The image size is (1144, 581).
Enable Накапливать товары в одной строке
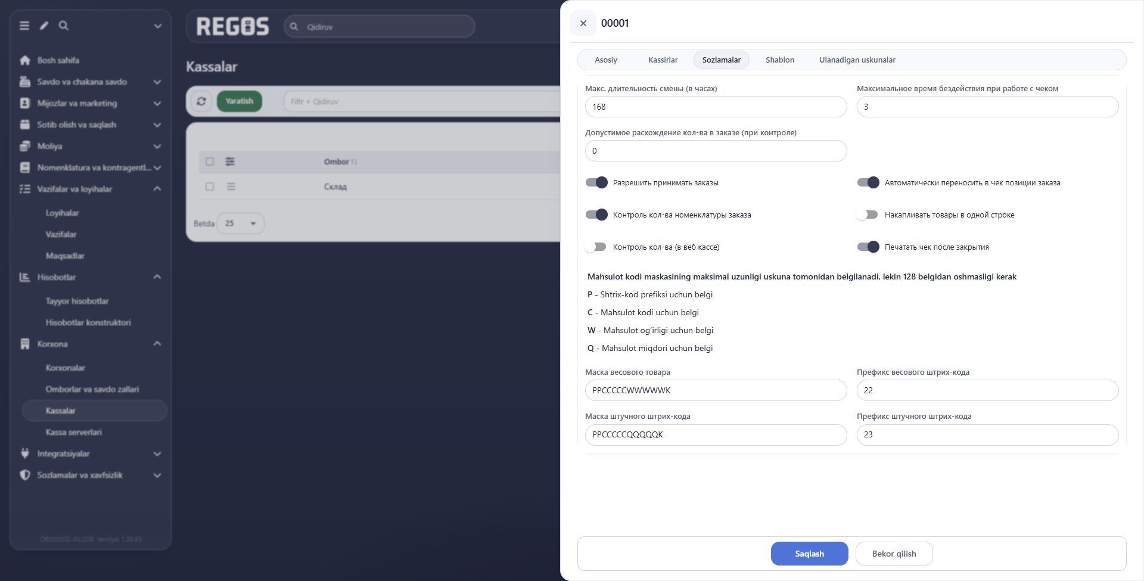point(868,215)
